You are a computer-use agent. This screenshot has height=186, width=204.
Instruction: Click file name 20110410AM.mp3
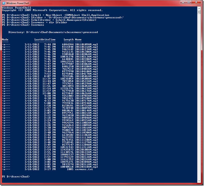click(x=86, y=71)
